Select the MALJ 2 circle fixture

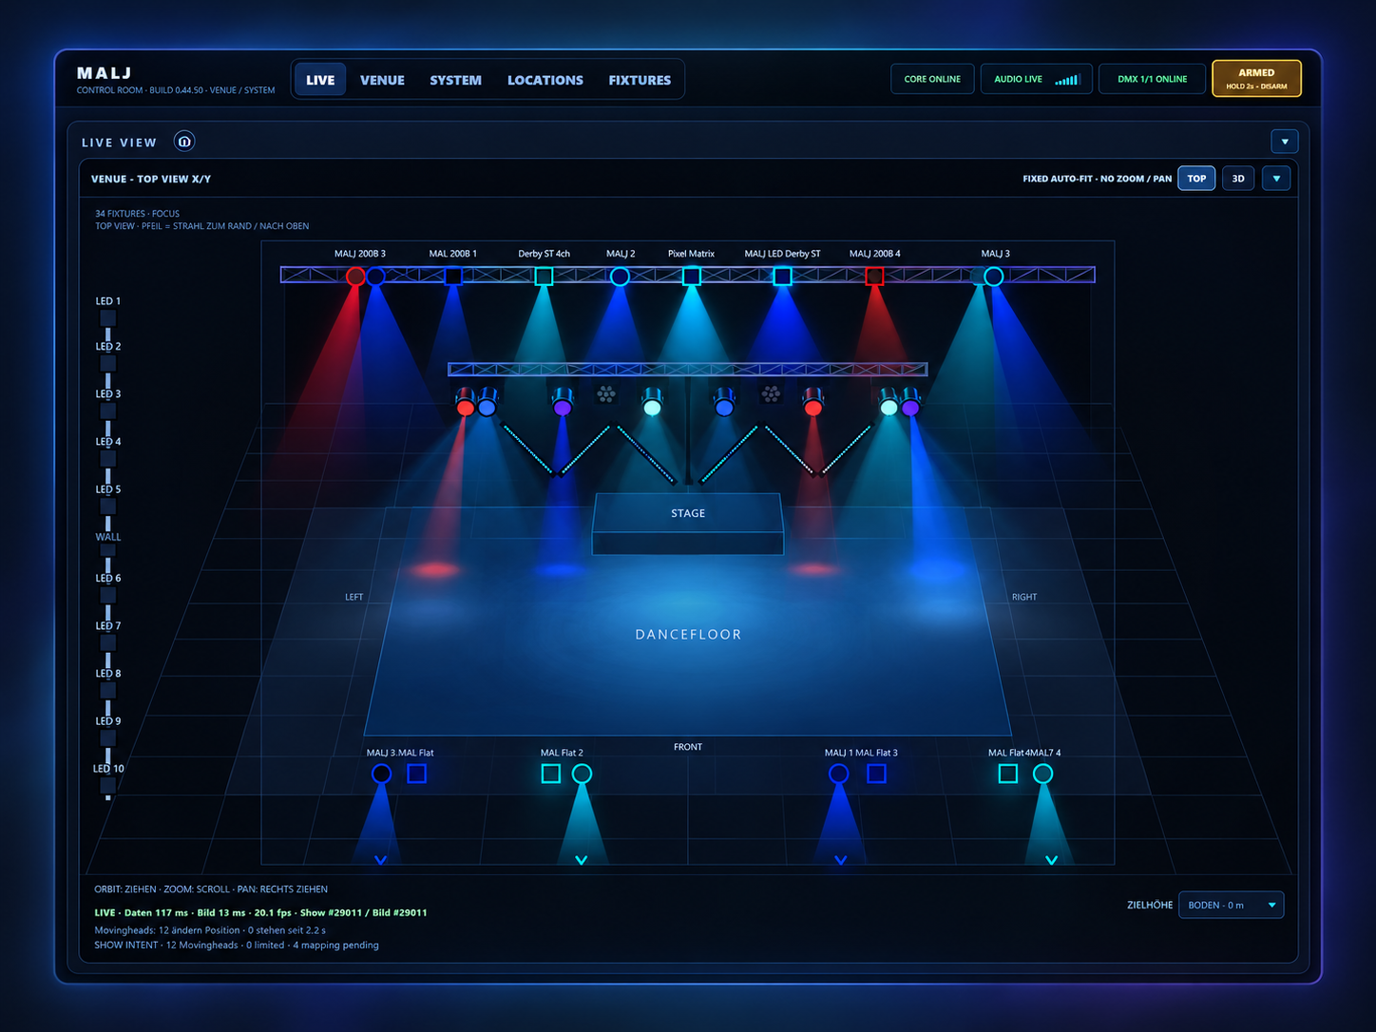coord(620,277)
